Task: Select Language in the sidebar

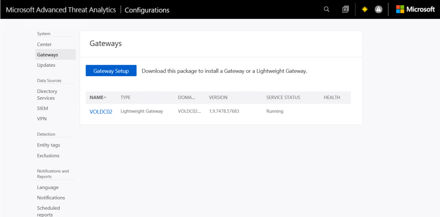Action: pyautogui.click(x=48, y=187)
